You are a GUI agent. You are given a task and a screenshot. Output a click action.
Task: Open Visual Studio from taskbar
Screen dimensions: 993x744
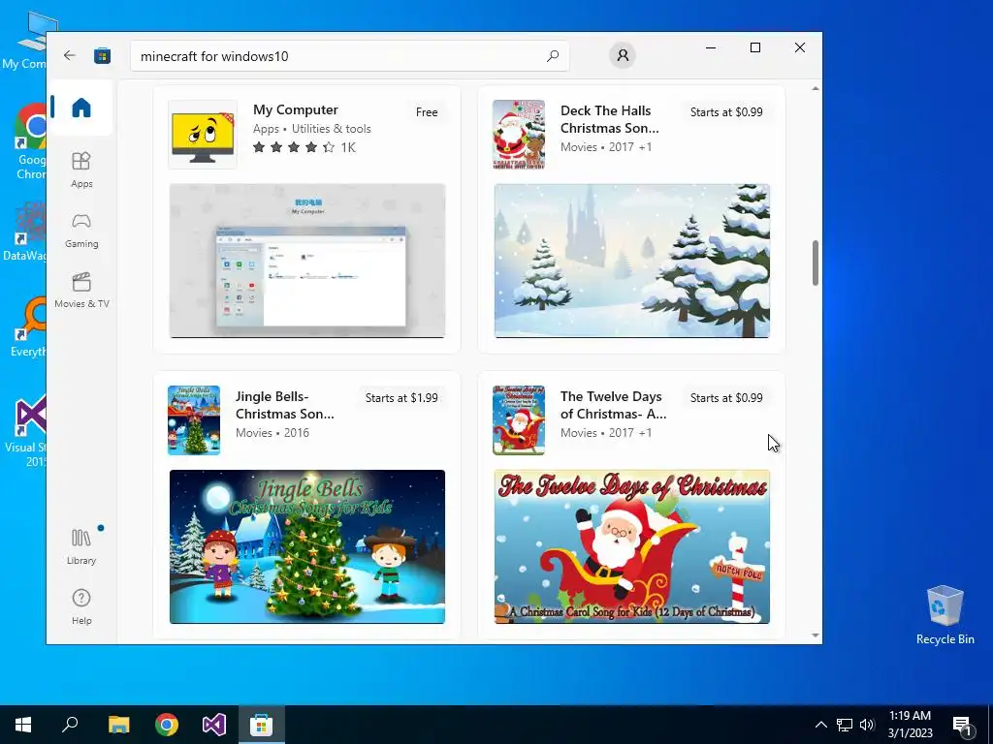tap(214, 725)
